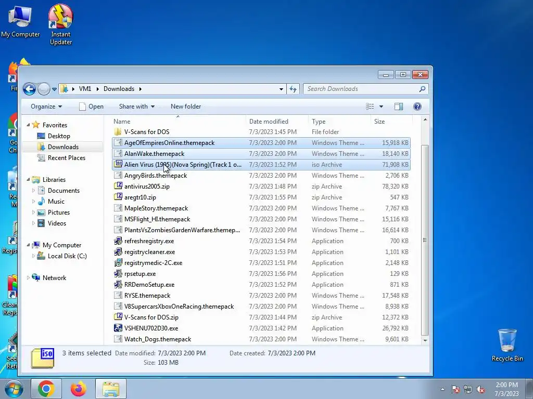Viewport: 533px width, 399px height.
Task: Click the Music library note icon
Action: click(x=41, y=201)
